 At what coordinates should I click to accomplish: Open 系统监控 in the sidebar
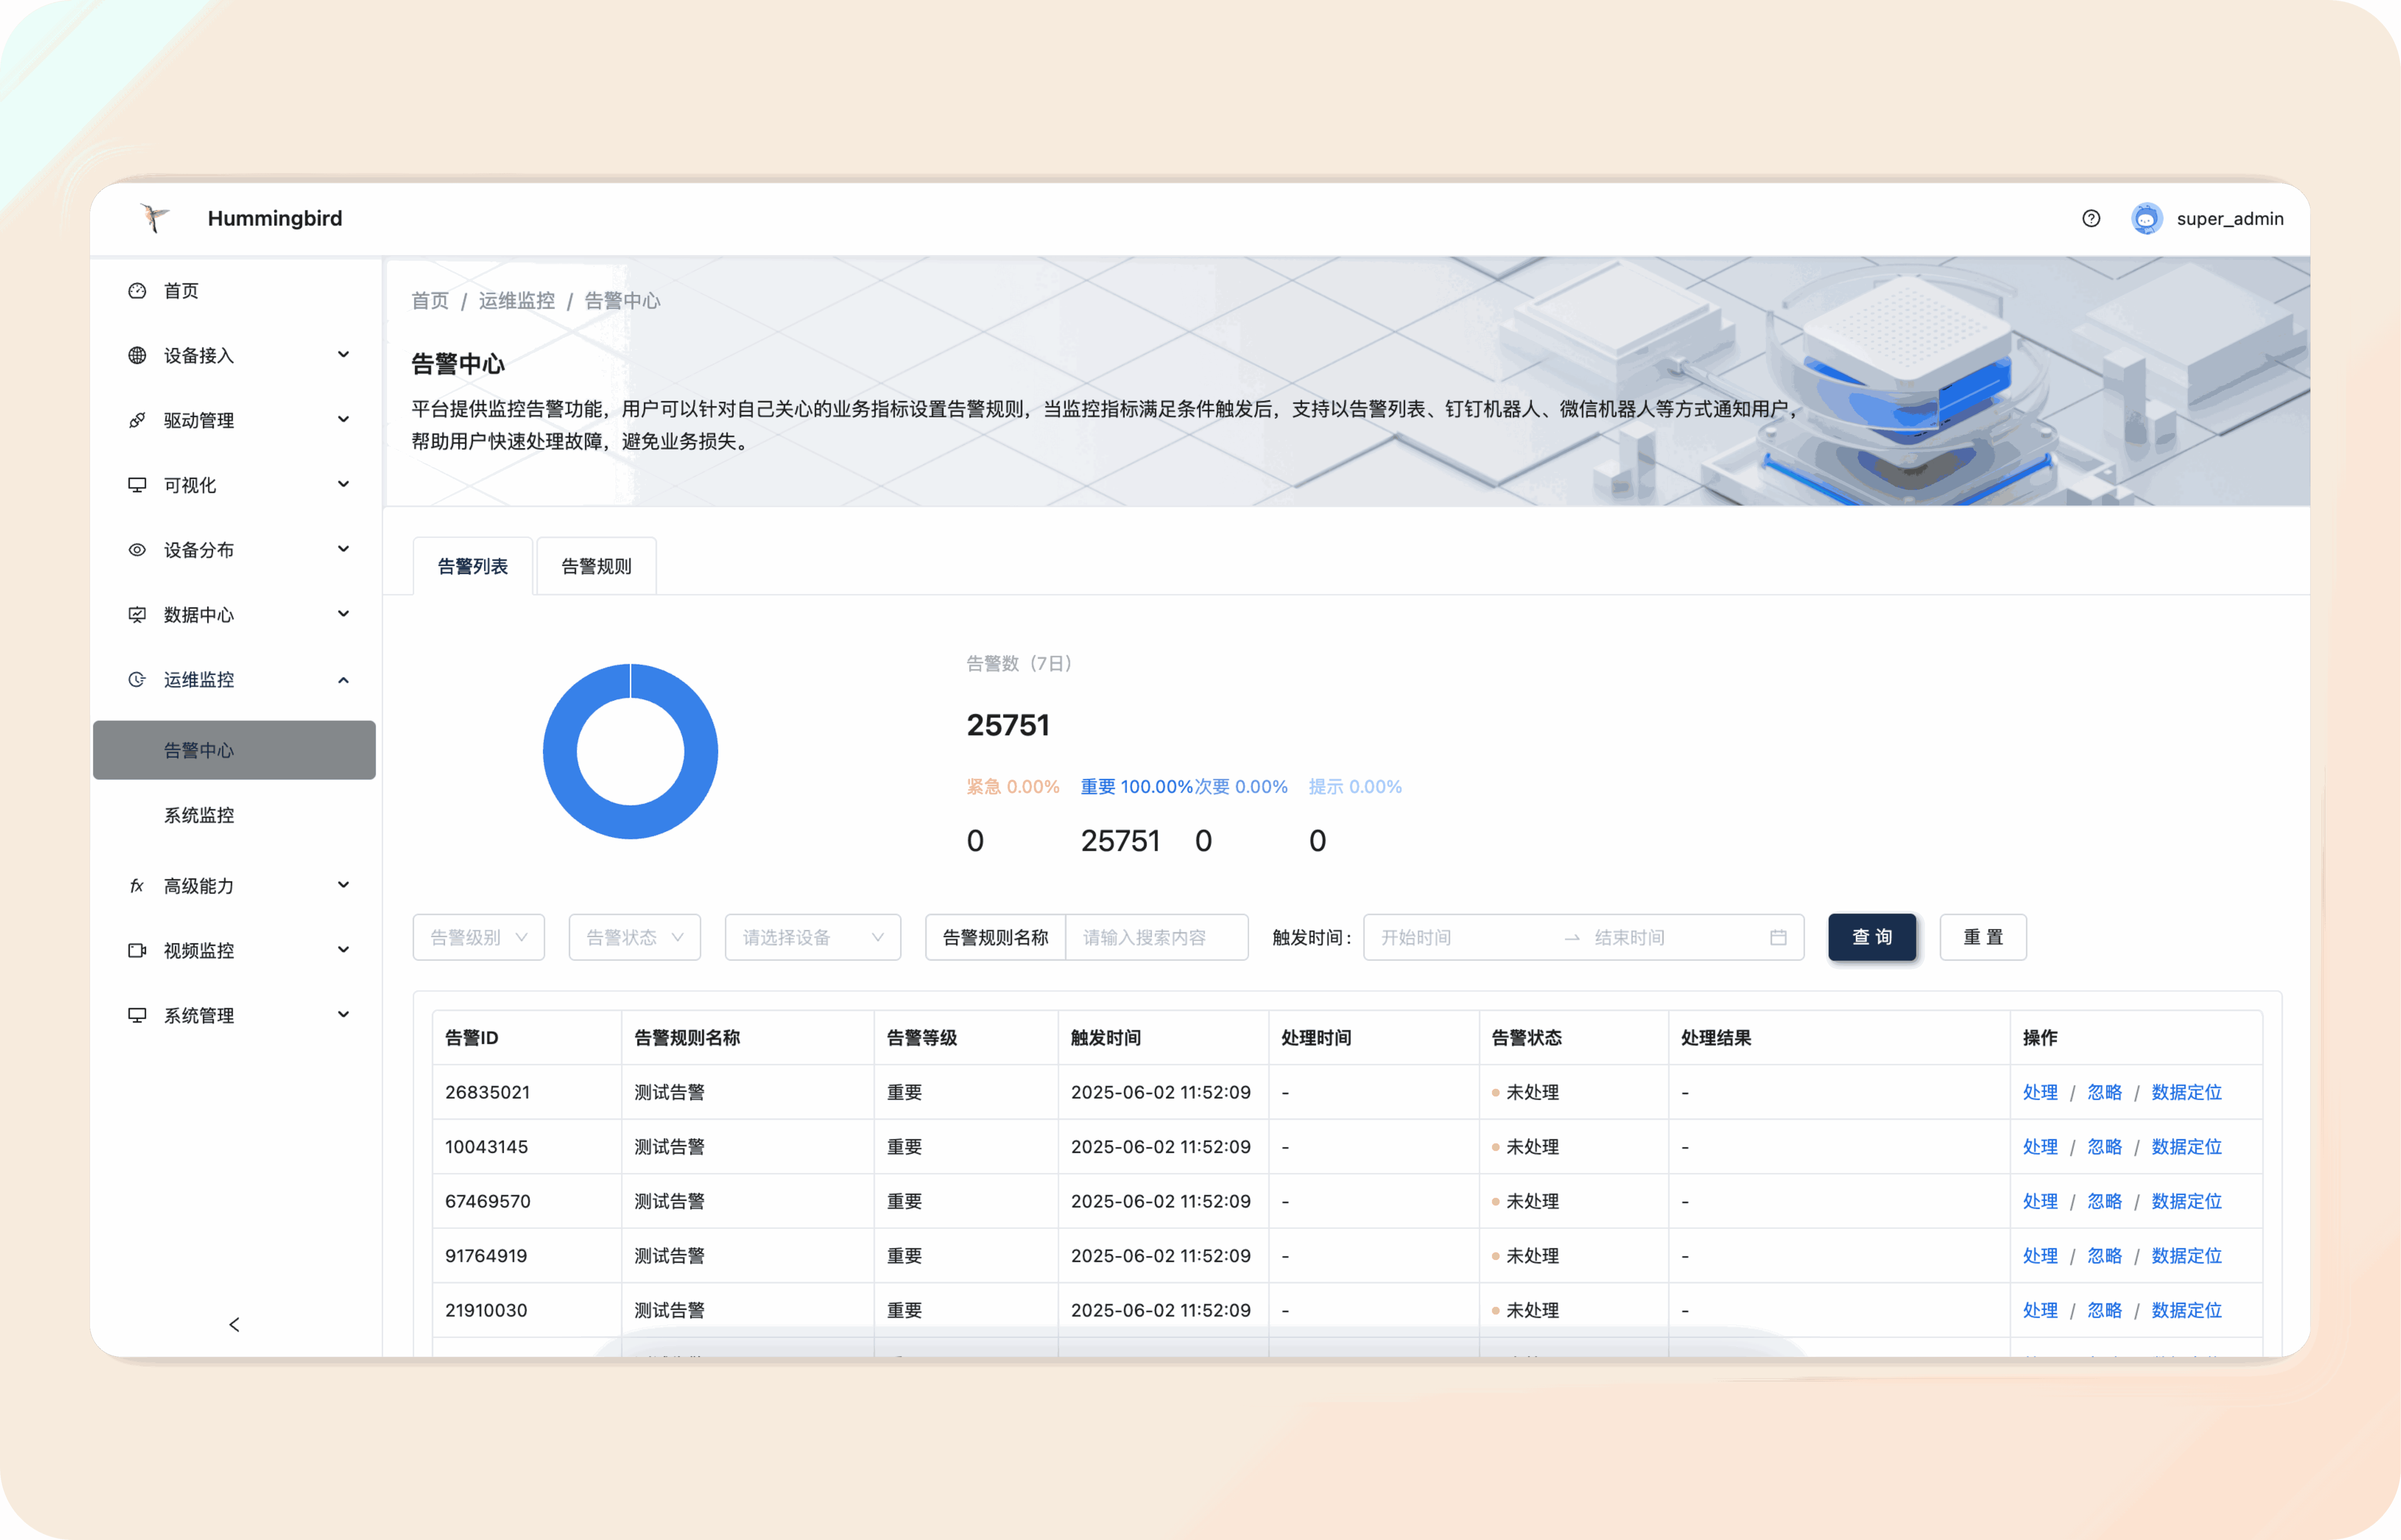pyautogui.click(x=199, y=815)
